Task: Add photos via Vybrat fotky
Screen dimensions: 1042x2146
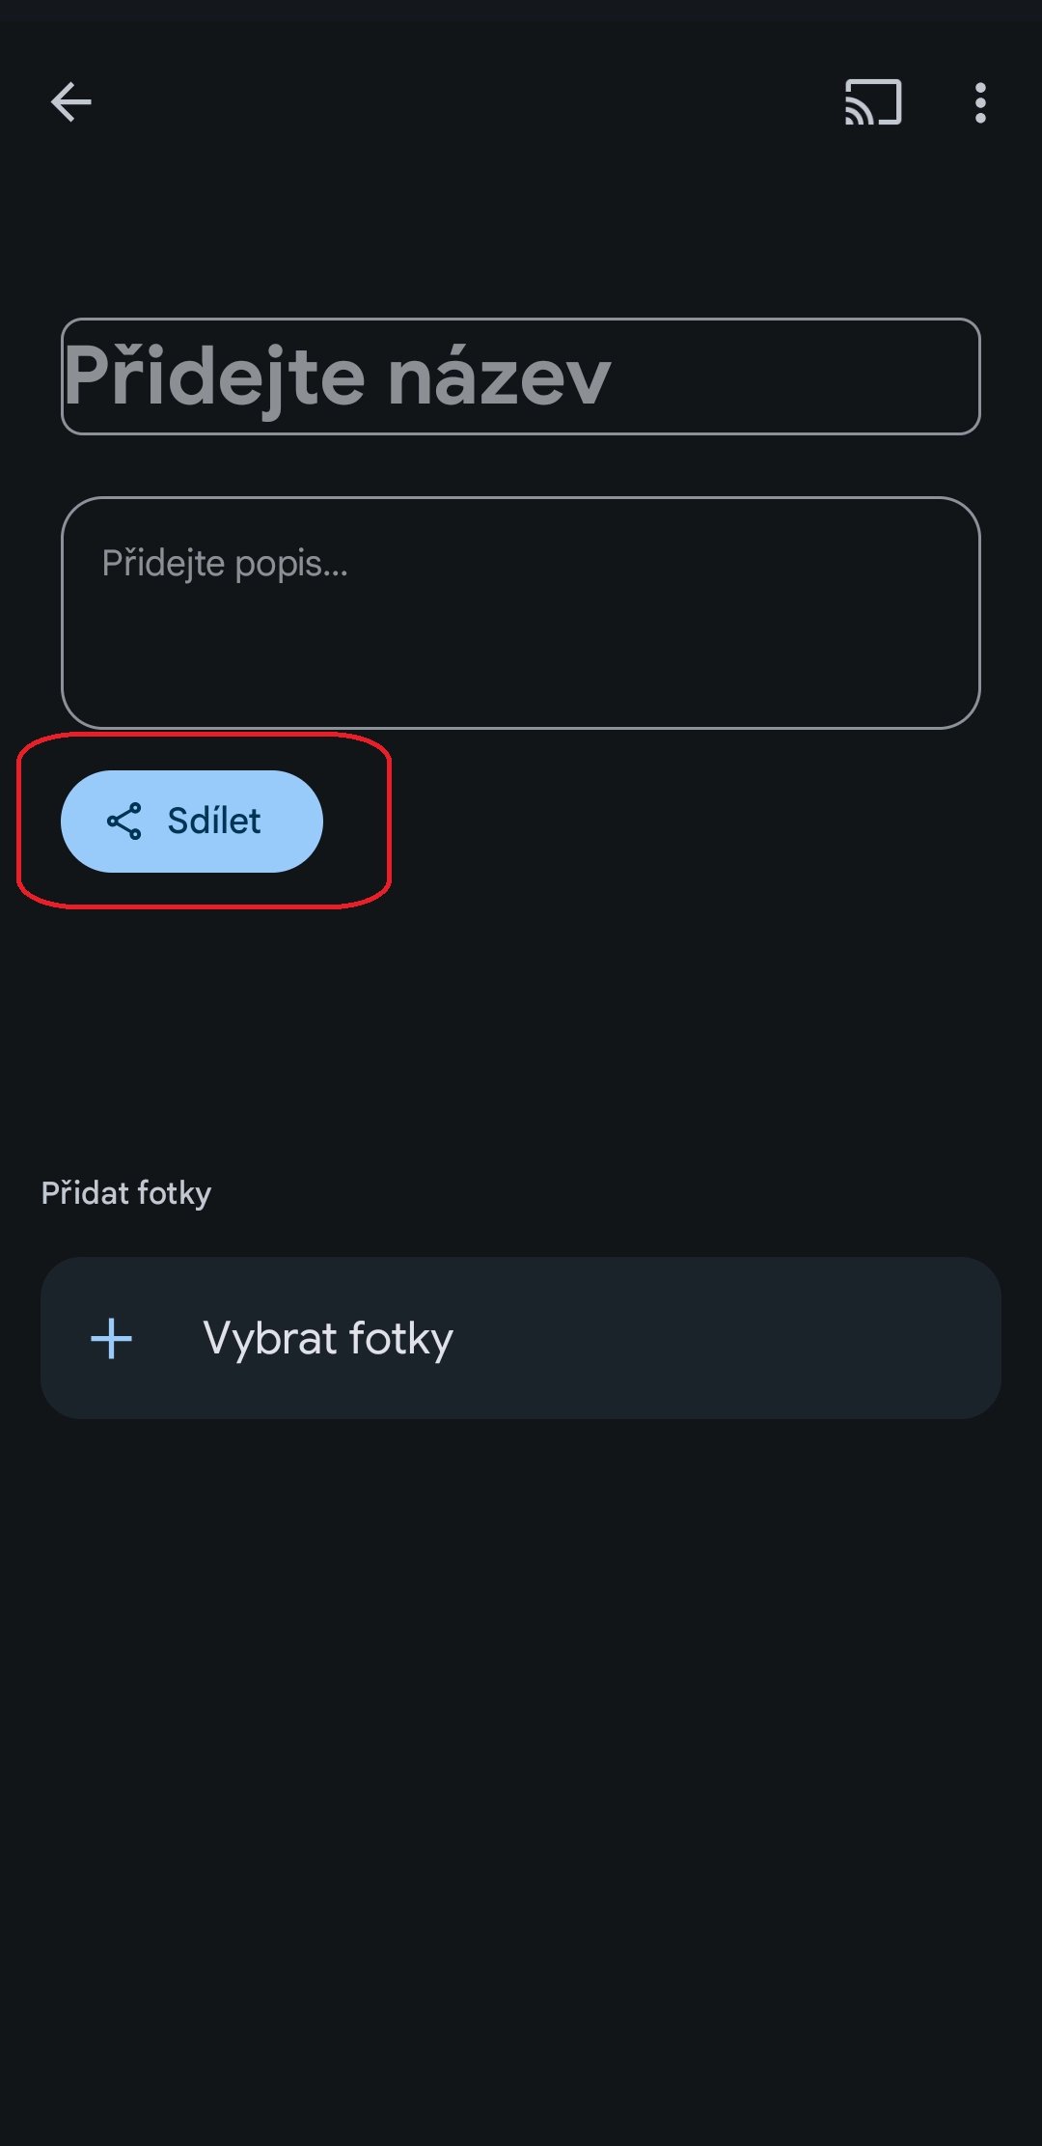Action: pos(520,1338)
